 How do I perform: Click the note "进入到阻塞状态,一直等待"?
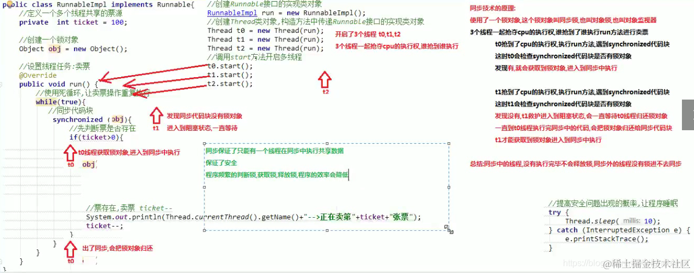tap(202, 128)
